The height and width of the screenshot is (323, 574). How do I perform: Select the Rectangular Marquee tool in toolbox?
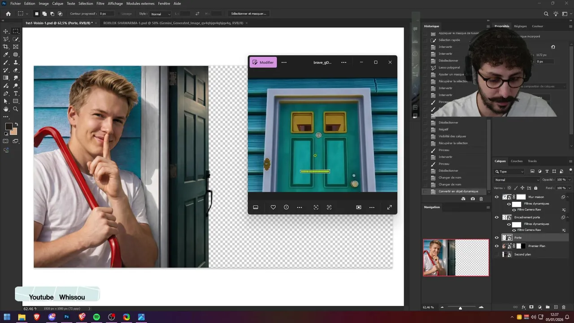[x=16, y=31]
